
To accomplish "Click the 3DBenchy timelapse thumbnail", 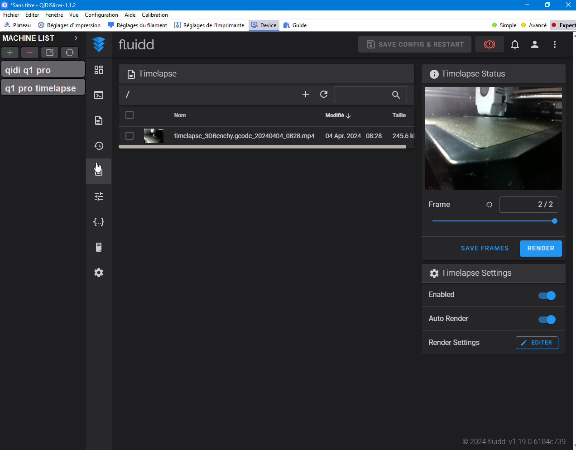I will tap(154, 136).
